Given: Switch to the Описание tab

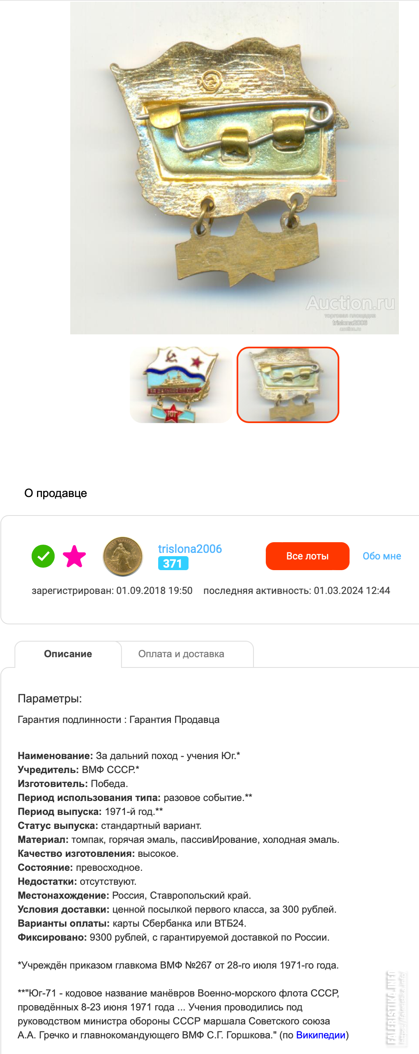Looking at the screenshot, I should [x=68, y=654].
